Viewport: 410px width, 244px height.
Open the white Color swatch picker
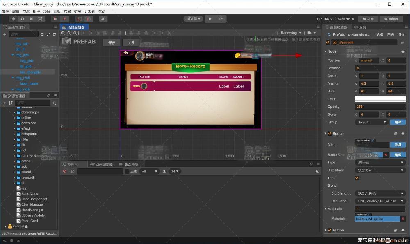point(380,99)
